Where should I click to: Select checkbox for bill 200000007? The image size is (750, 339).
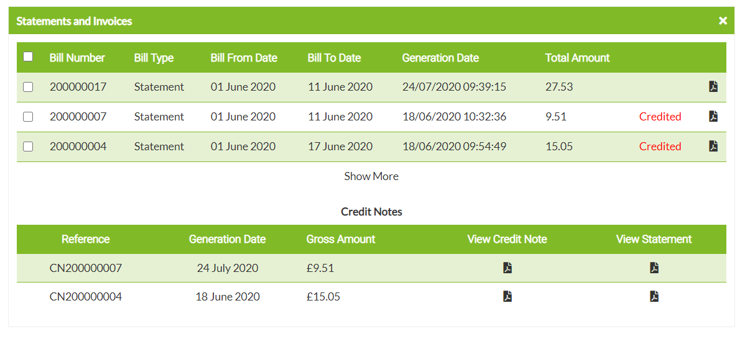(28, 117)
